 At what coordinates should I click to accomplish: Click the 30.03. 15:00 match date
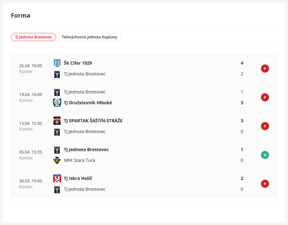[30, 181]
